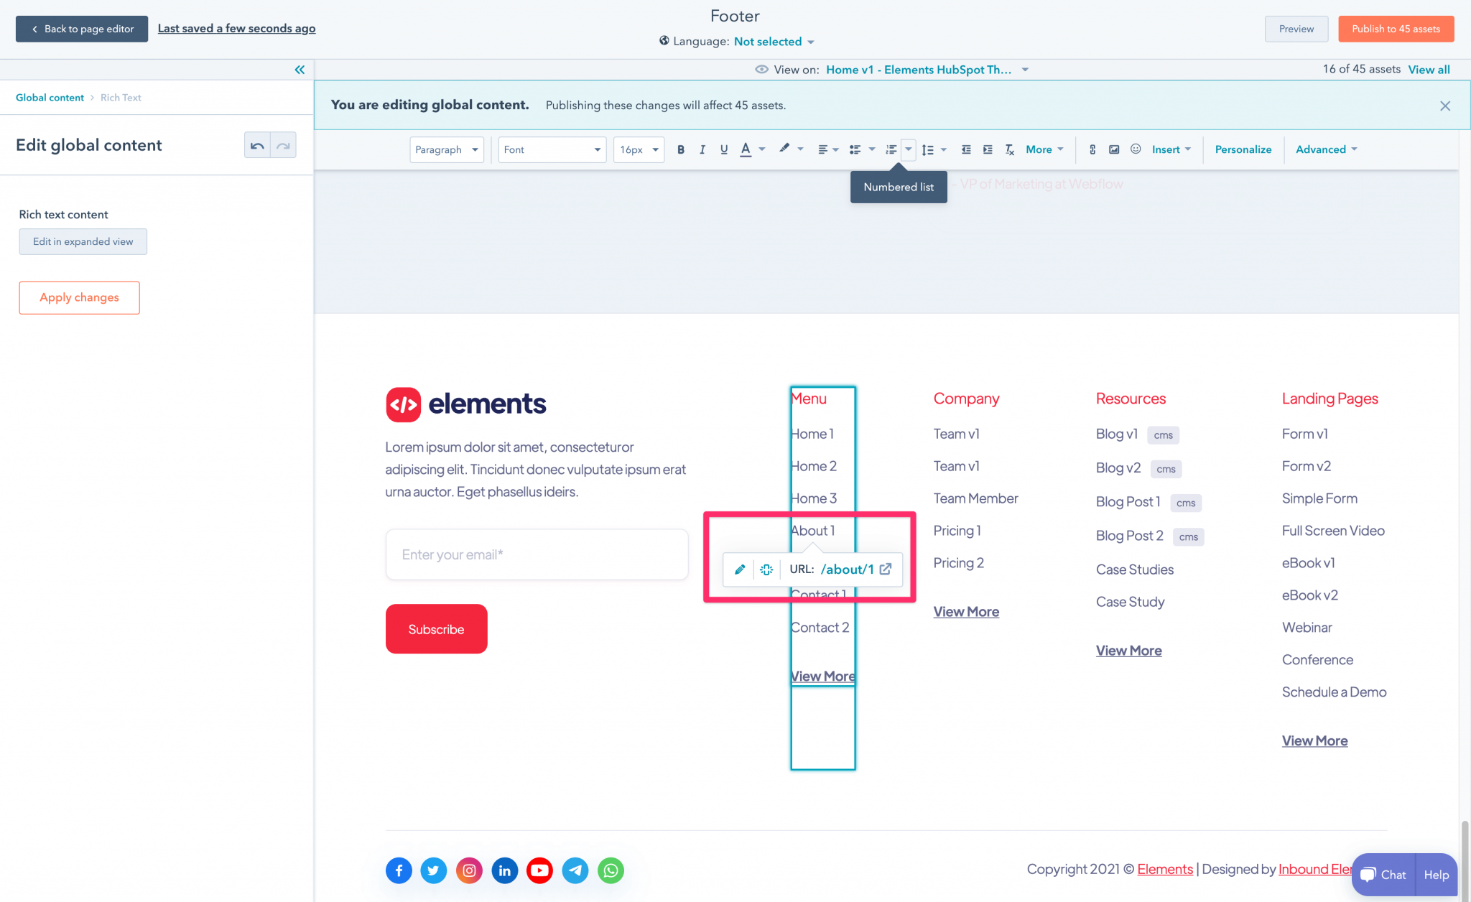
Task: Open the emoji picker
Action: (1136, 149)
